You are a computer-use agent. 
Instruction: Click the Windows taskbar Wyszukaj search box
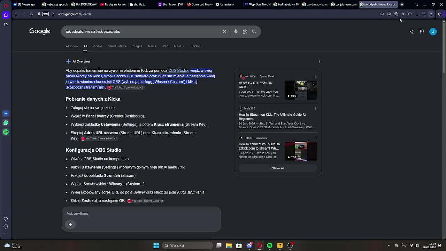[x=188, y=245]
